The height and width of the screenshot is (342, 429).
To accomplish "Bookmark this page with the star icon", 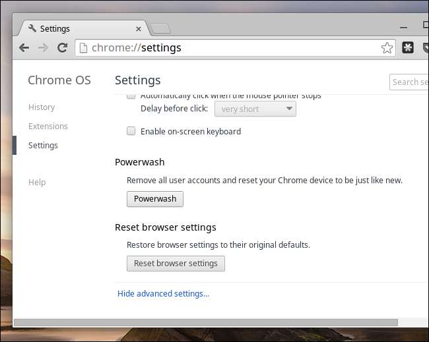I will [387, 48].
